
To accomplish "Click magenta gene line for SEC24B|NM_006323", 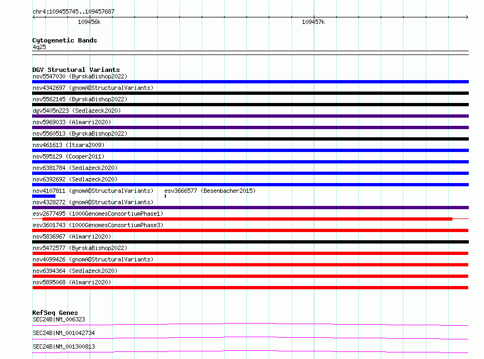I will pos(250,324).
